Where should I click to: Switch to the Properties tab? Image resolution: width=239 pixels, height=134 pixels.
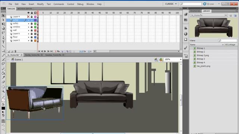(x=195, y=11)
